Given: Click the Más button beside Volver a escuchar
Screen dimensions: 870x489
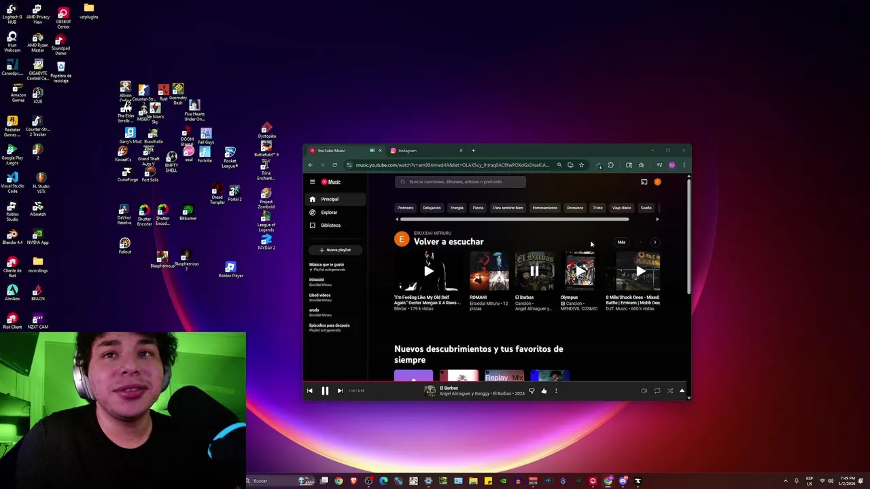Looking at the screenshot, I should coord(621,242).
